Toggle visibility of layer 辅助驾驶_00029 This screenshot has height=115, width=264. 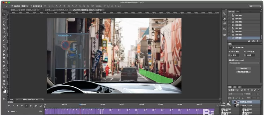(x=229, y=102)
